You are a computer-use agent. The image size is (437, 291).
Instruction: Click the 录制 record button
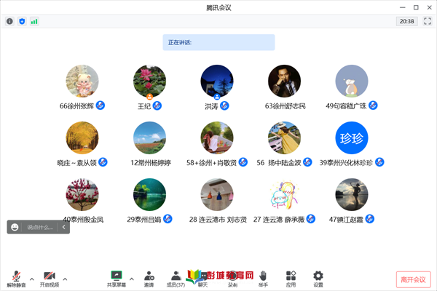click(x=232, y=279)
